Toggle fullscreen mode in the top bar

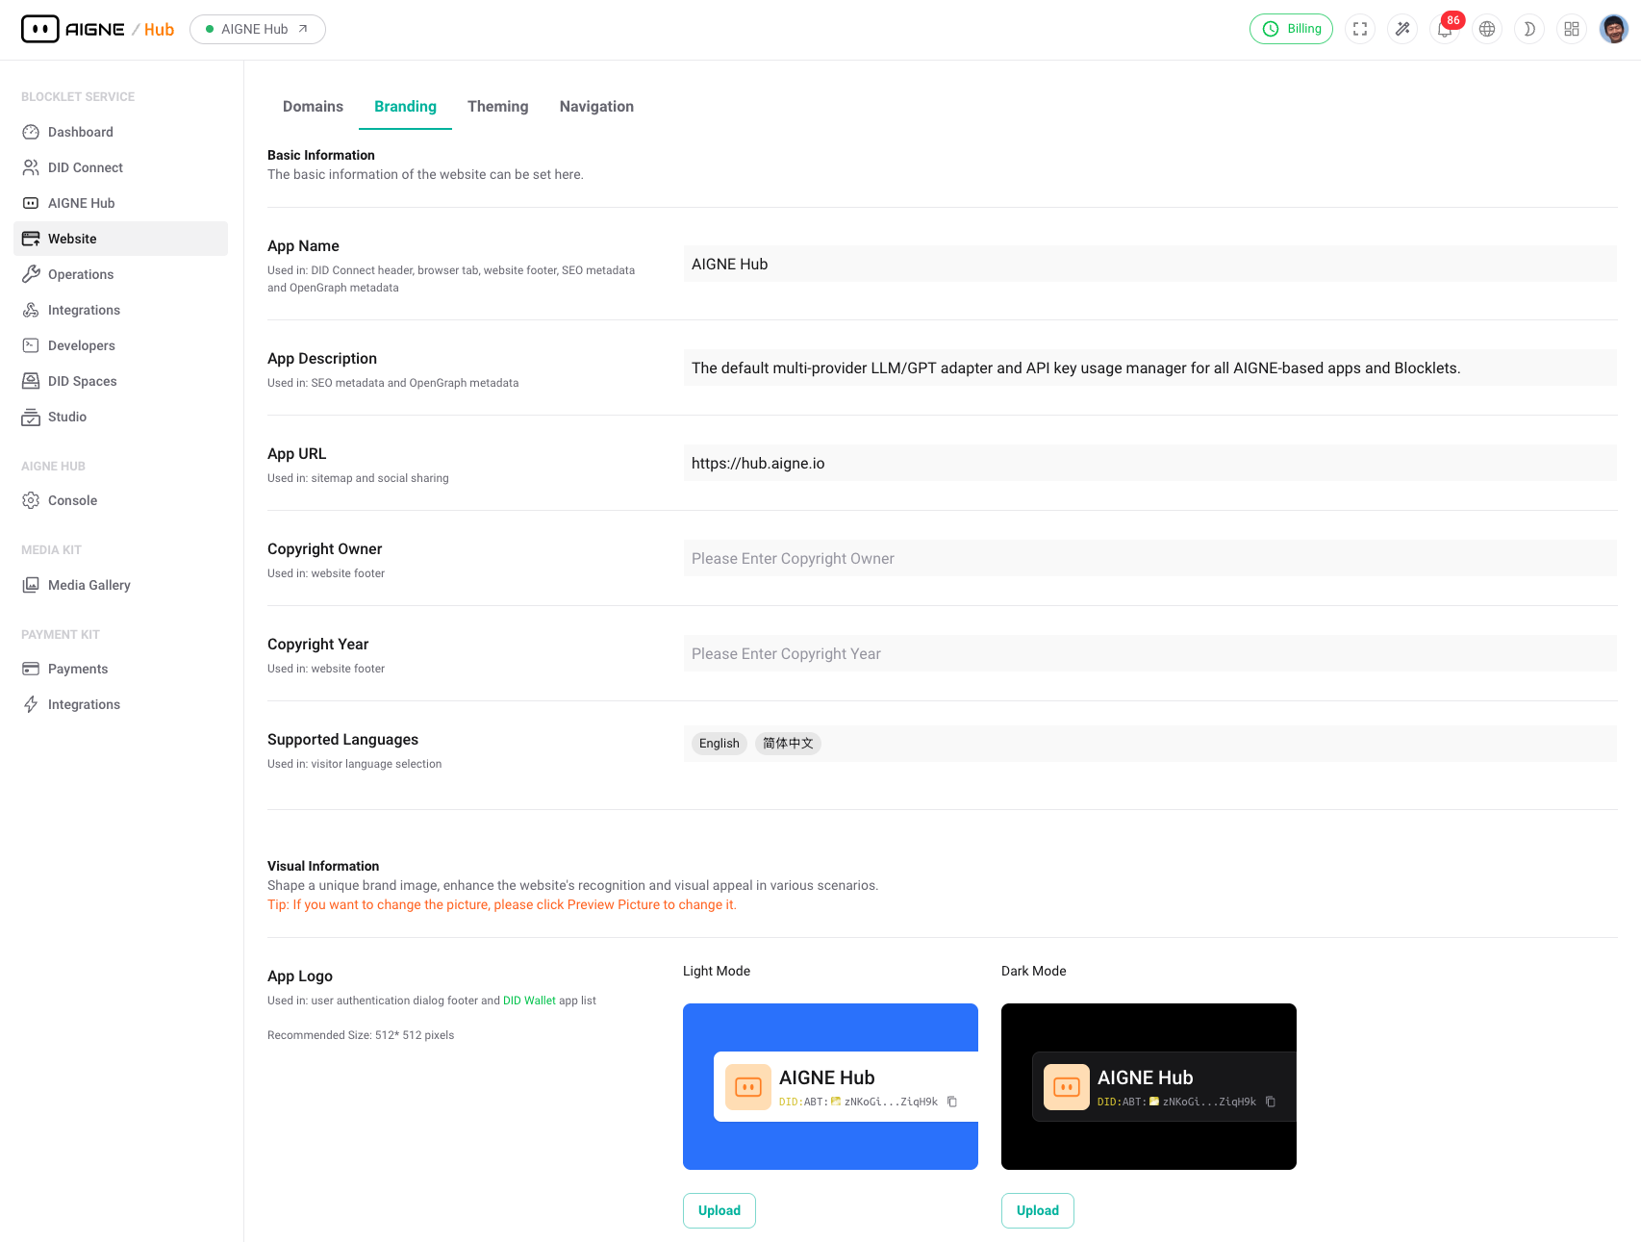1360,29
